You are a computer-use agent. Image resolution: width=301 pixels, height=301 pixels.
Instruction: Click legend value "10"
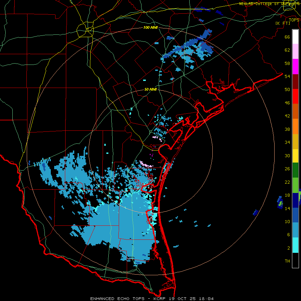[287, 221]
